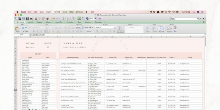This screenshot has height=110, width=220.
Task: Switch to the Developer ribbon tab
Action: point(99,22)
